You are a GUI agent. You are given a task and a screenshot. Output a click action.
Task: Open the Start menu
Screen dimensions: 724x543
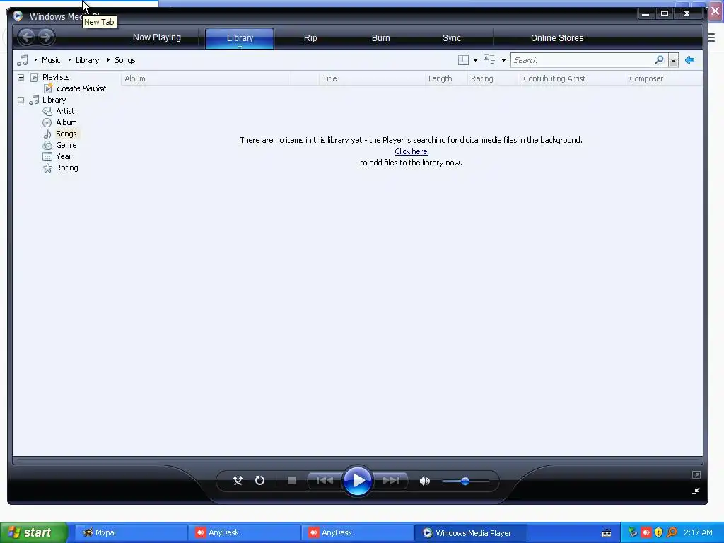[x=34, y=532]
